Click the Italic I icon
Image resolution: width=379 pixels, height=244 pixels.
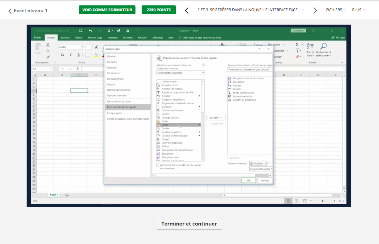click(x=71, y=55)
